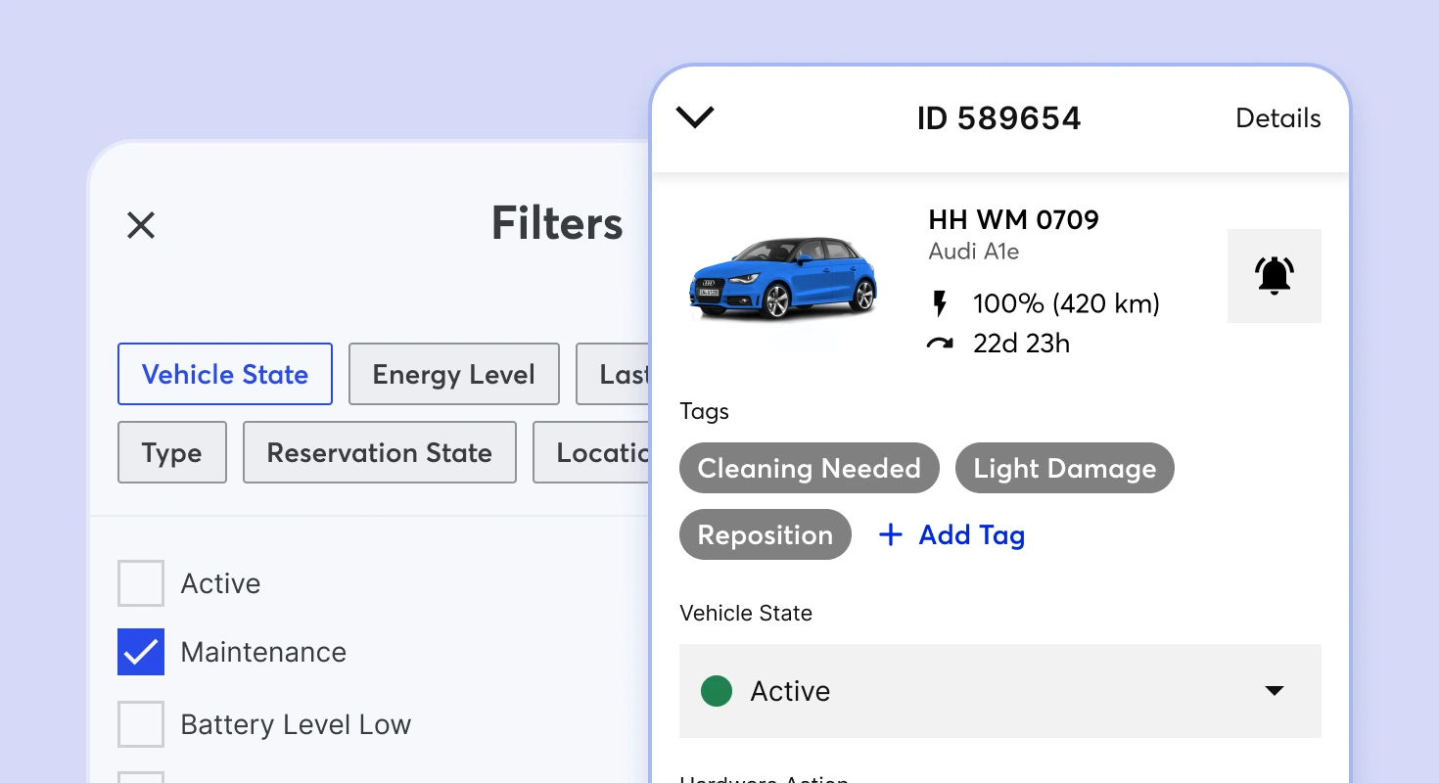Viewport: 1439px width, 783px height.
Task: Enable the Active filter checkbox
Action: (140, 583)
